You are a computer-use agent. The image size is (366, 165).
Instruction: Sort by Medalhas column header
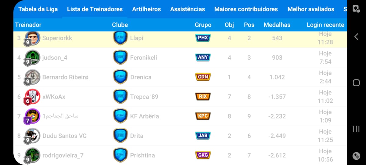(277, 25)
